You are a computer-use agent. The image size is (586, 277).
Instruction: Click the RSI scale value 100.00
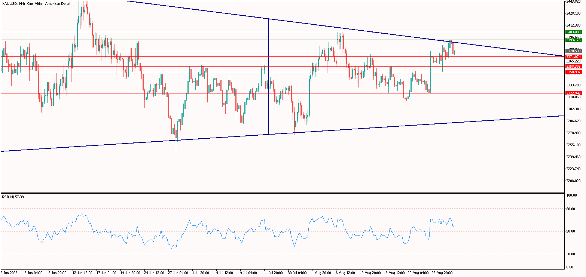[x=572, y=195]
